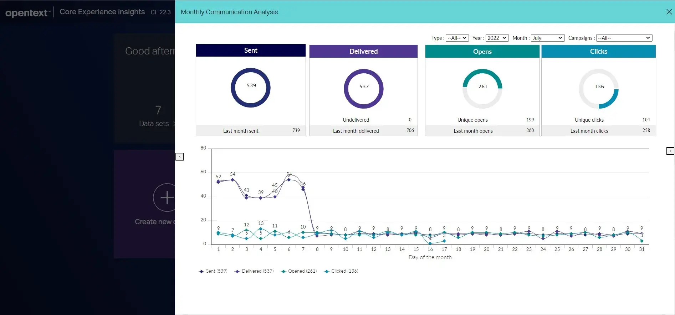Open the Year dropdown showing 2022

pos(497,38)
